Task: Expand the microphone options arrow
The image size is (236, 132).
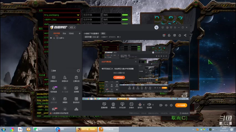Action: tap(144, 105)
